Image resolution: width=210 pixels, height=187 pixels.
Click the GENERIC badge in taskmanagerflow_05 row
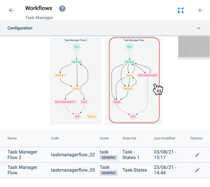[109, 173]
